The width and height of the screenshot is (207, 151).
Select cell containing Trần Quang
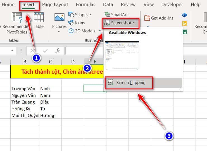(x=25, y=102)
